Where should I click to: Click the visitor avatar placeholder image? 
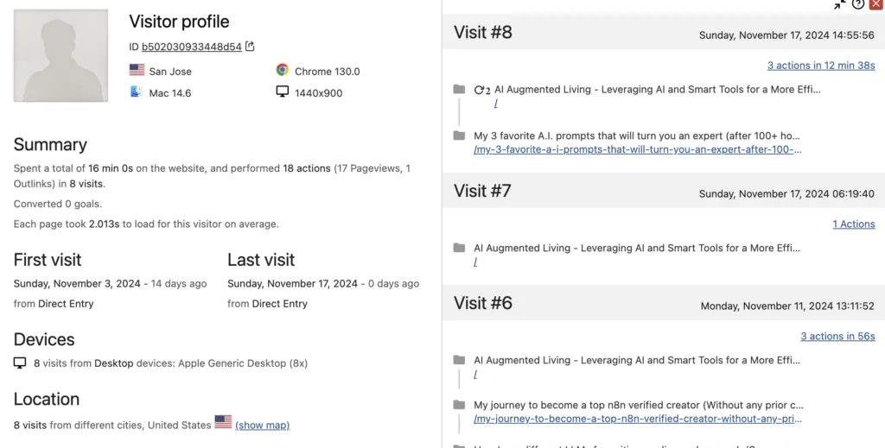click(x=60, y=56)
